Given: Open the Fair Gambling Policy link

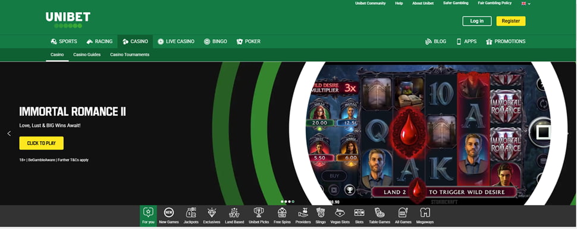Looking at the screenshot, I should click(494, 3).
